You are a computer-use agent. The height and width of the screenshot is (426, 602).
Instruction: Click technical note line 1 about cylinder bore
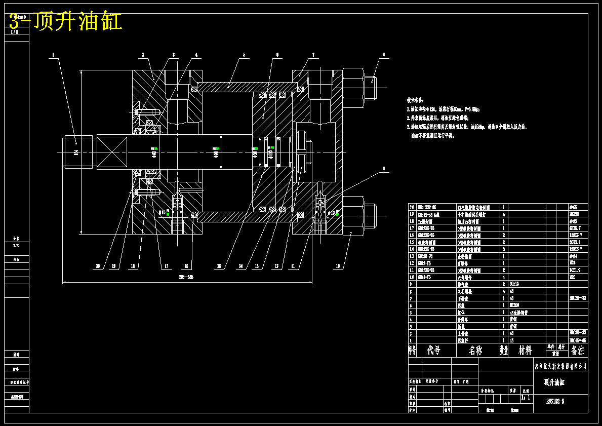[x=444, y=109]
